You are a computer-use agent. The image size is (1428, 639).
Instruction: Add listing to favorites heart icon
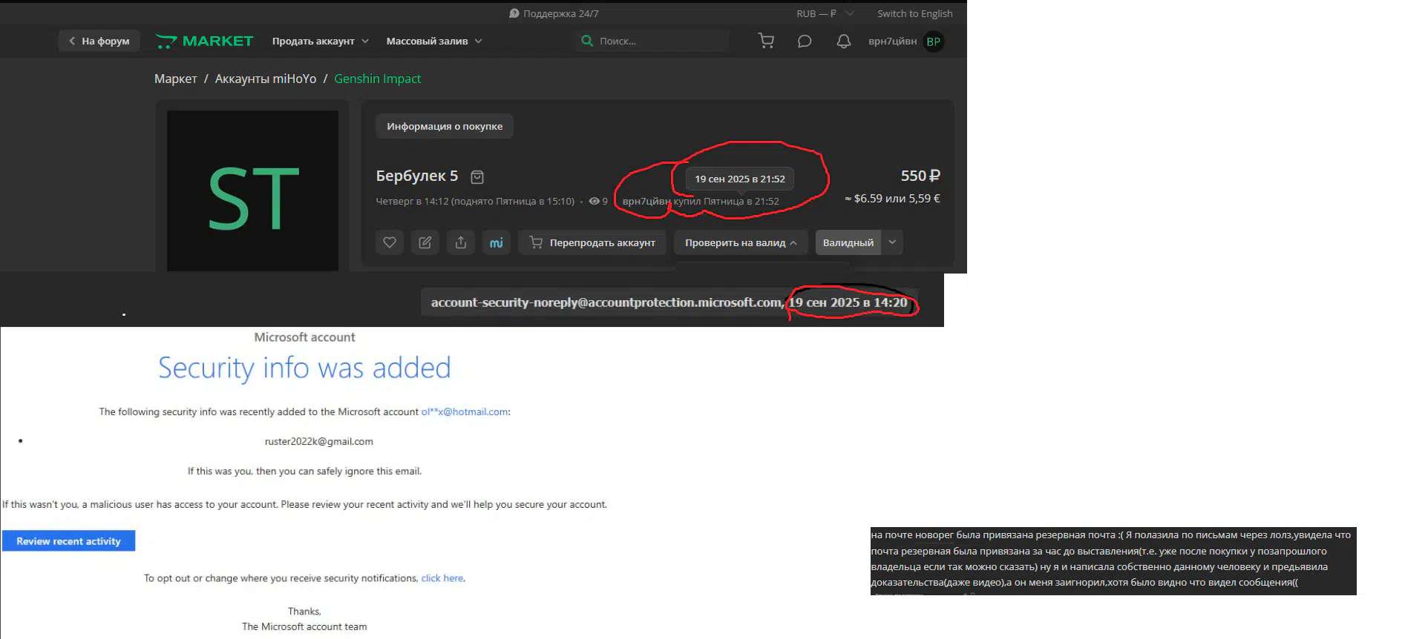point(390,242)
